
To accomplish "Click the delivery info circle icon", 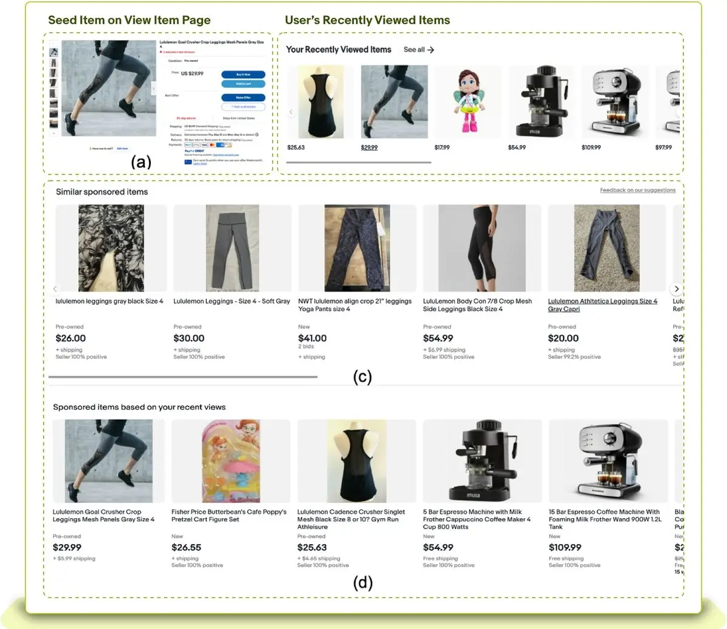I will point(257,135).
